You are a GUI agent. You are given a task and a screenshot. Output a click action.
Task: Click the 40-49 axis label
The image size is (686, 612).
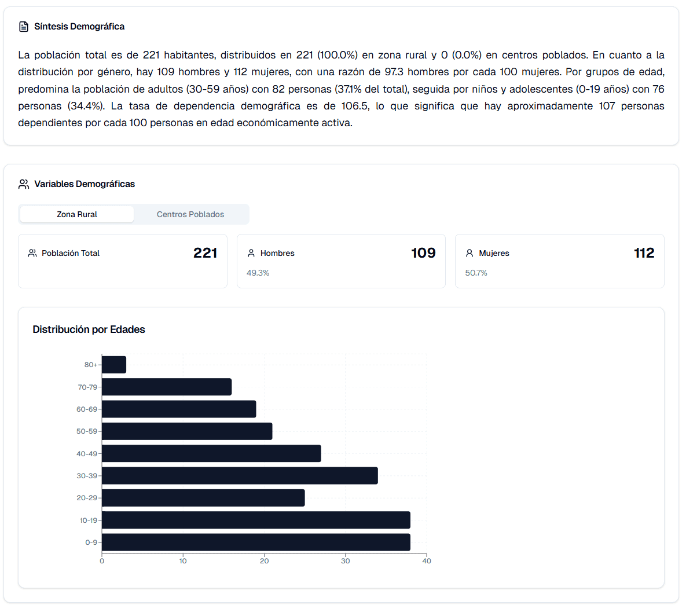[87, 454]
